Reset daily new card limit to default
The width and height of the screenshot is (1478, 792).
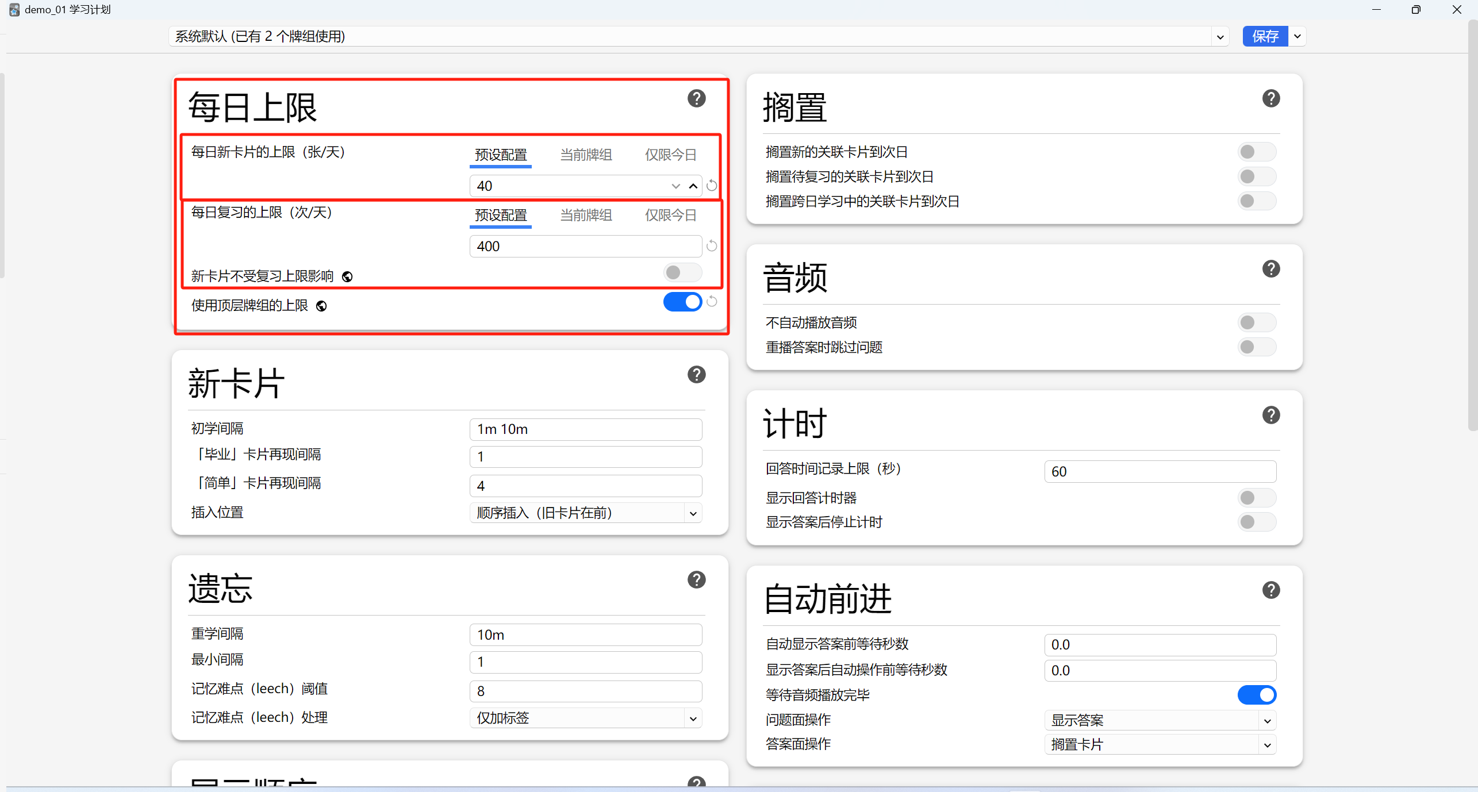pyautogui.click(x=712, y=186)
